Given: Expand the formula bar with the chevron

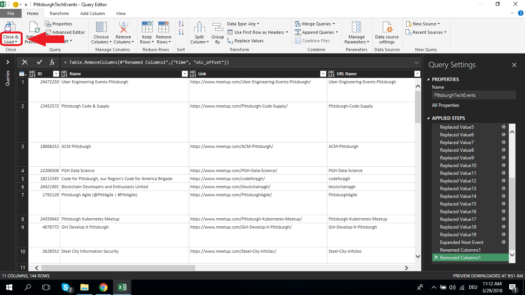Looking at the screenshot, I should (417, 62).
